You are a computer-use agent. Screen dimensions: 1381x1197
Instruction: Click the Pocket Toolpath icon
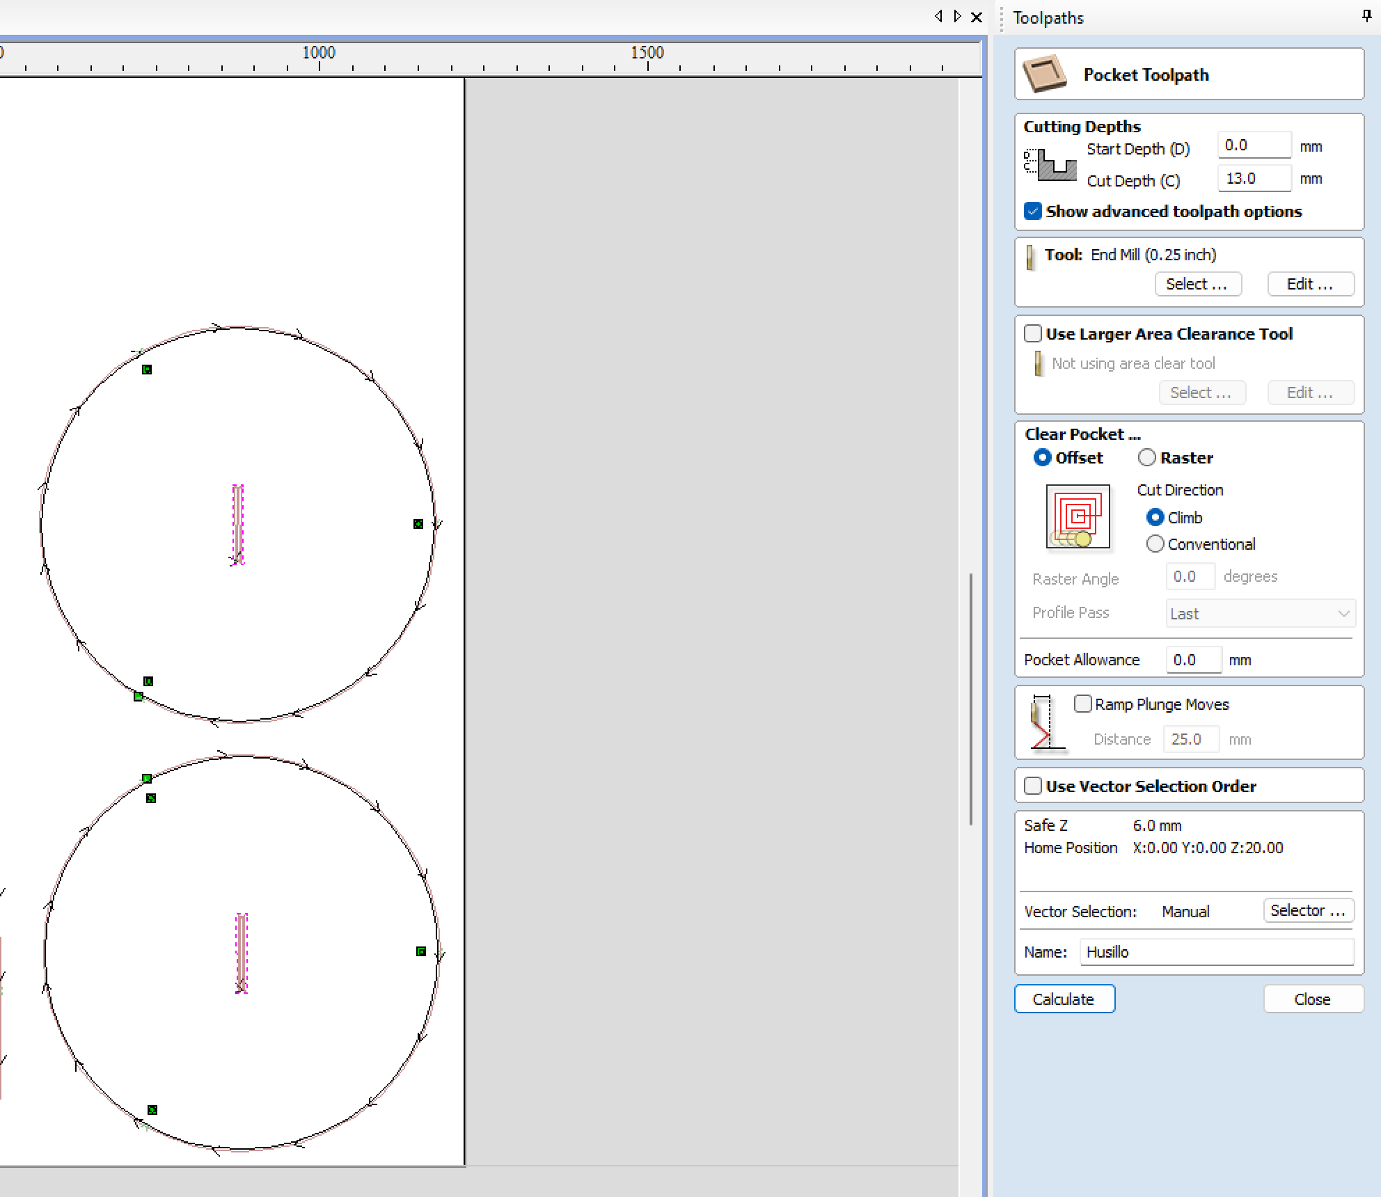coord(1044,74)
